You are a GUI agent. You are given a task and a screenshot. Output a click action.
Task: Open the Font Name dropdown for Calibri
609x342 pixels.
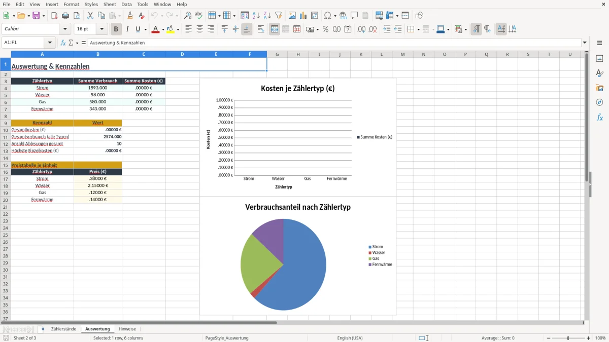pos(65,29)
